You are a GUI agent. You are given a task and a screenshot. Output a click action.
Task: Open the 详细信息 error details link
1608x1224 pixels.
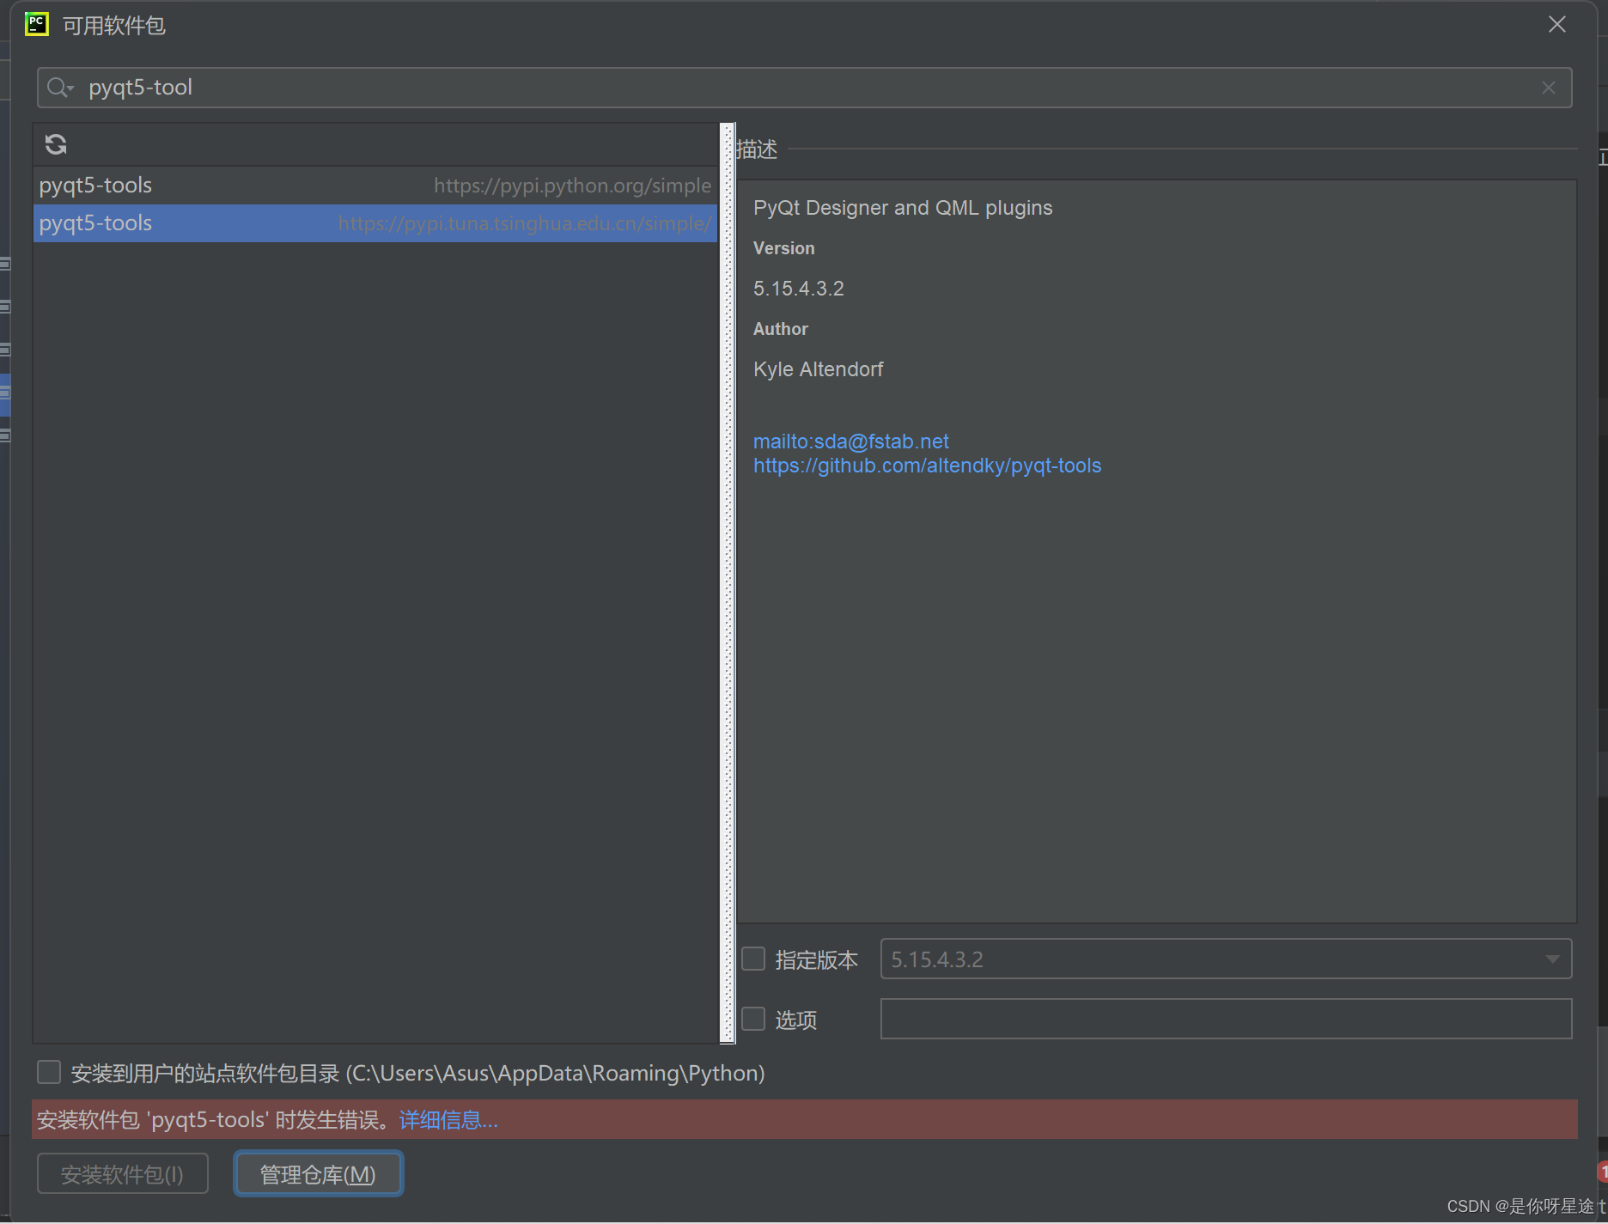click(448, 1120)
